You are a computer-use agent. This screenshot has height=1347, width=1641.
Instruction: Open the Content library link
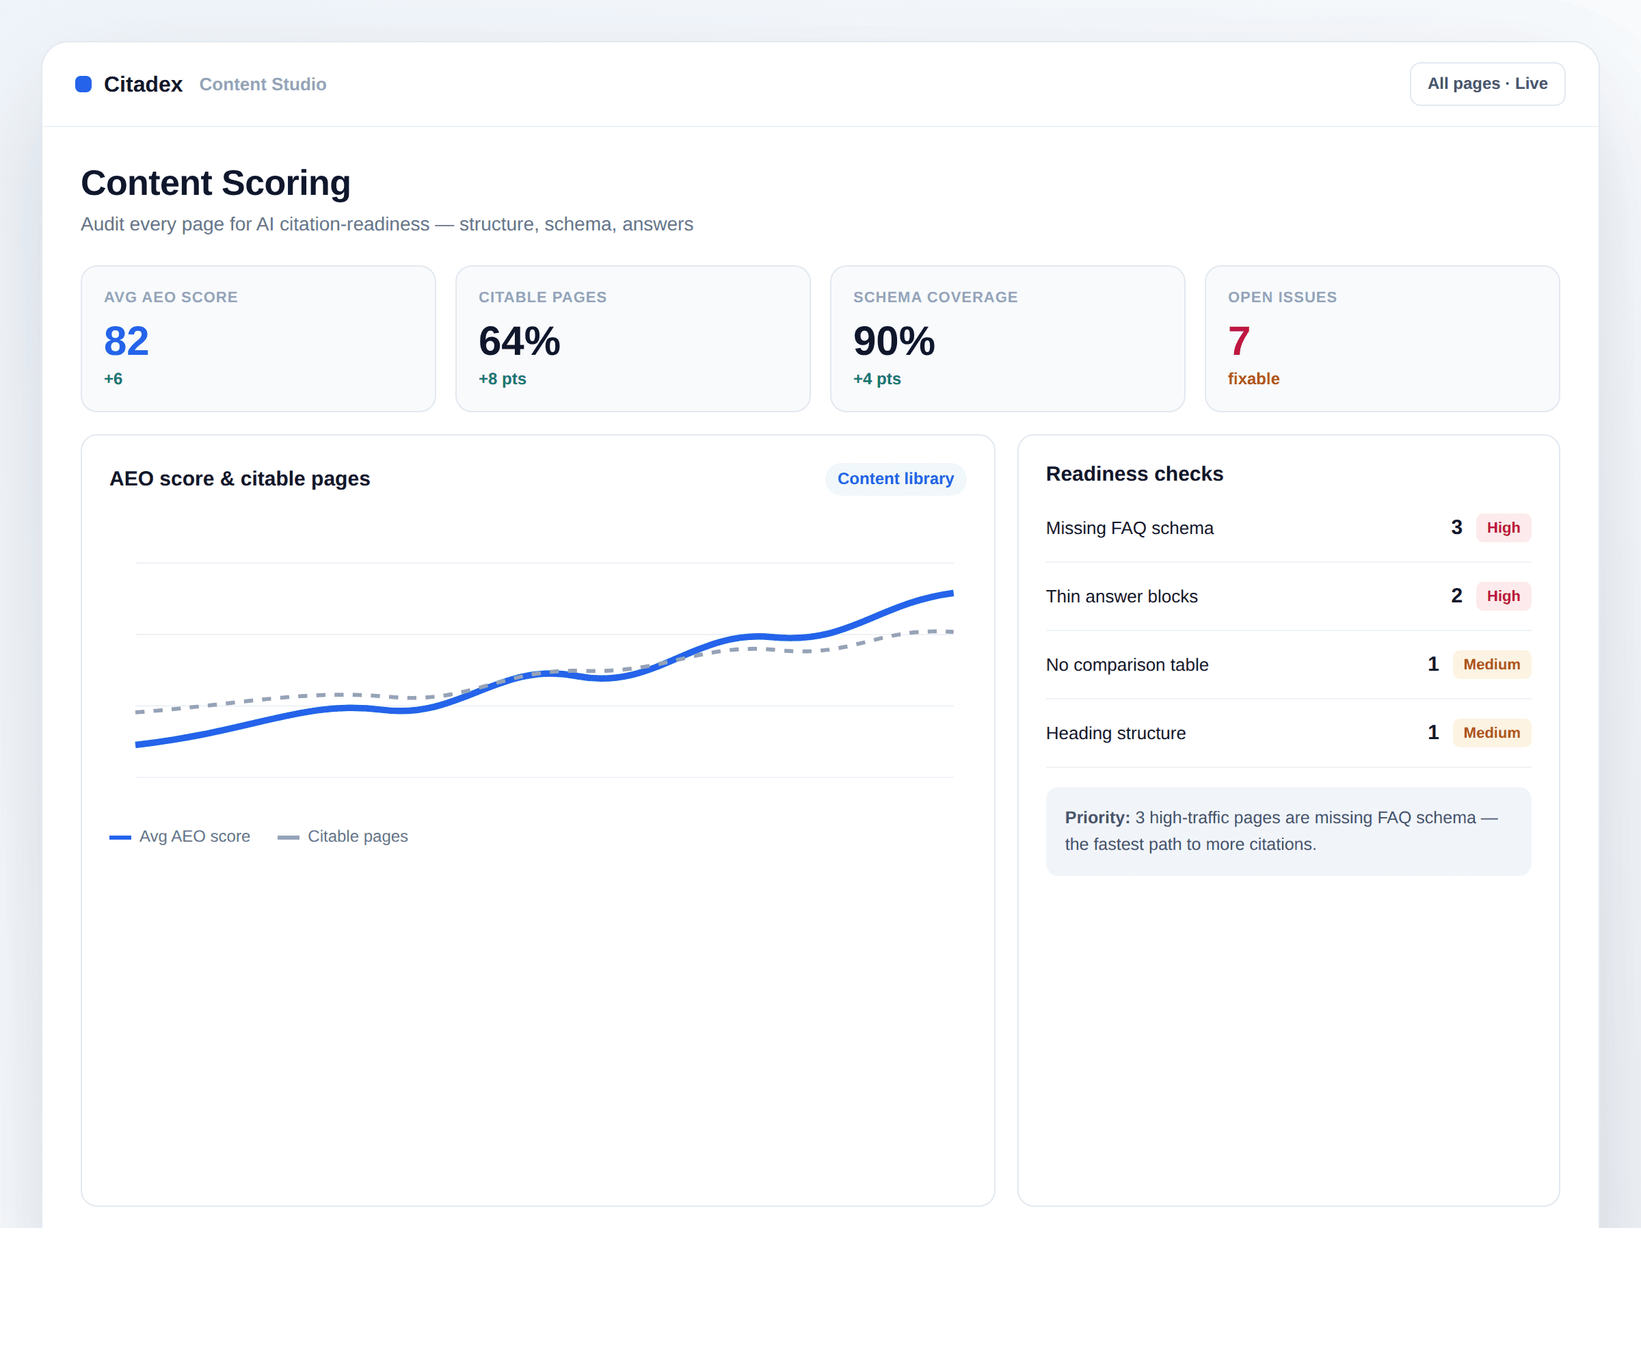point(896,479)
